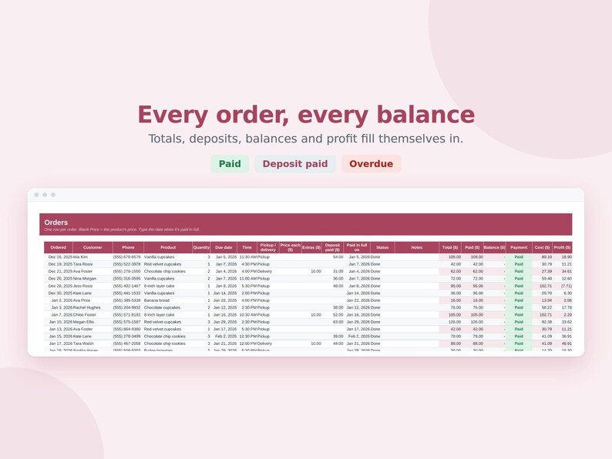Click the 11:30 AM time cell
612x459 pixels.
(x=248, y=257)
